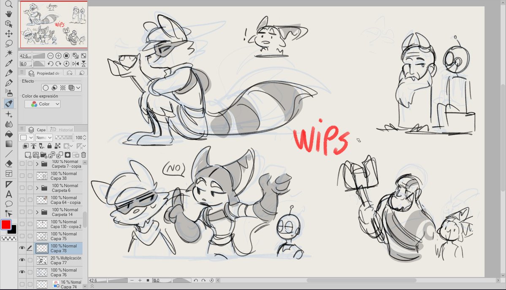The image size is (506, 290).
Task: Click the layer opacity stepper arrows
Action: tap(84, 138)
